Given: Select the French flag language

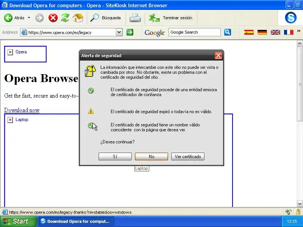Looking at the screenshot, I should pos(289,32).
